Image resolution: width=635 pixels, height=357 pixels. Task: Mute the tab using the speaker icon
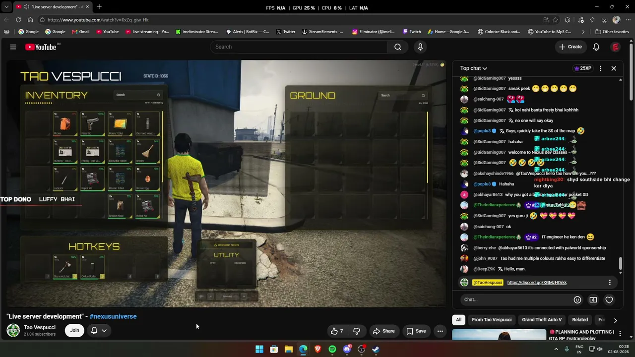(x=26, y=7)
